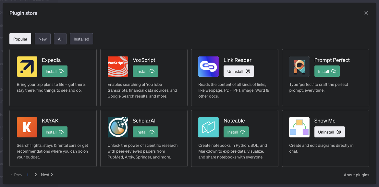Click Next to see more plugins

(x=47, y=175)
